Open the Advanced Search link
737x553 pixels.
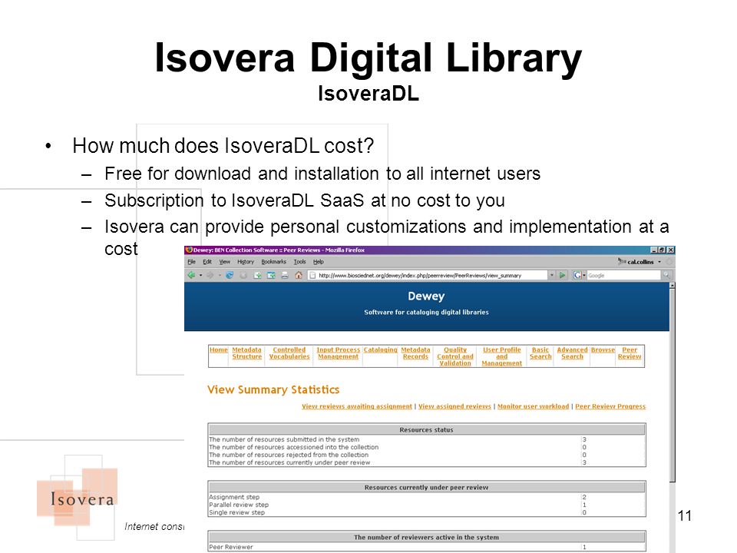(572, 353)
